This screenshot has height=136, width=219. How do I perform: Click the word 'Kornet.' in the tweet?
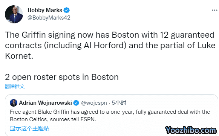click(19, 56)
